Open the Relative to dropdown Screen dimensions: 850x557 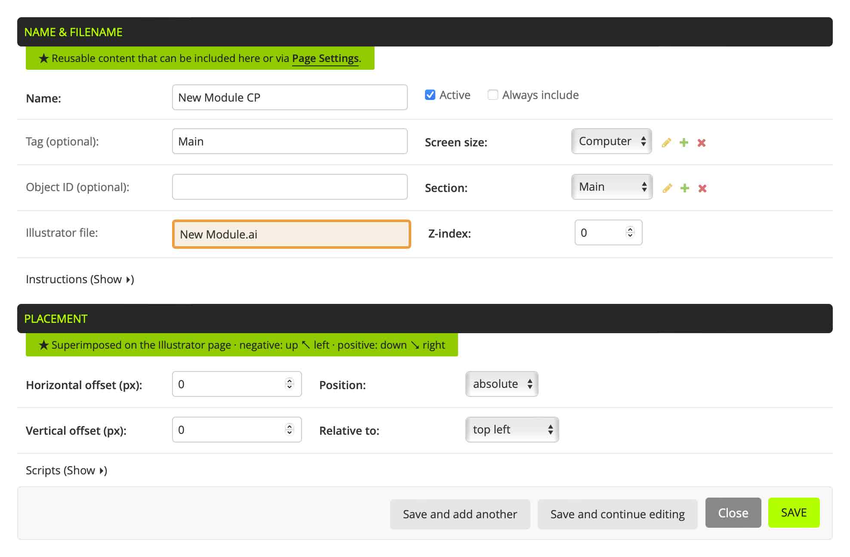(512, 430)
